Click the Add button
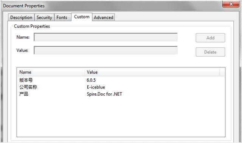Image resolution: width=242 pixels, height=143 pixels. click(x=210, y=38)
